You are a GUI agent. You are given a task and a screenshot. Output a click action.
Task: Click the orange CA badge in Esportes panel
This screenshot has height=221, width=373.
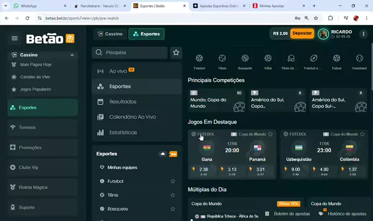173,154
